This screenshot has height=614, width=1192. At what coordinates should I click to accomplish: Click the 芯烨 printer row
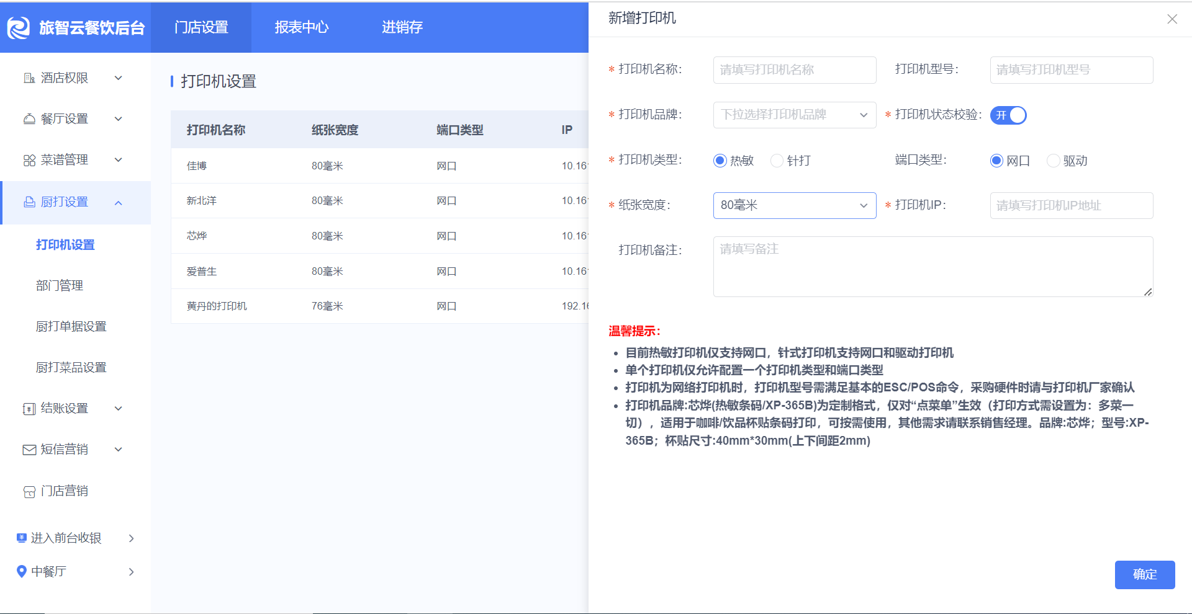coord(380,236)
